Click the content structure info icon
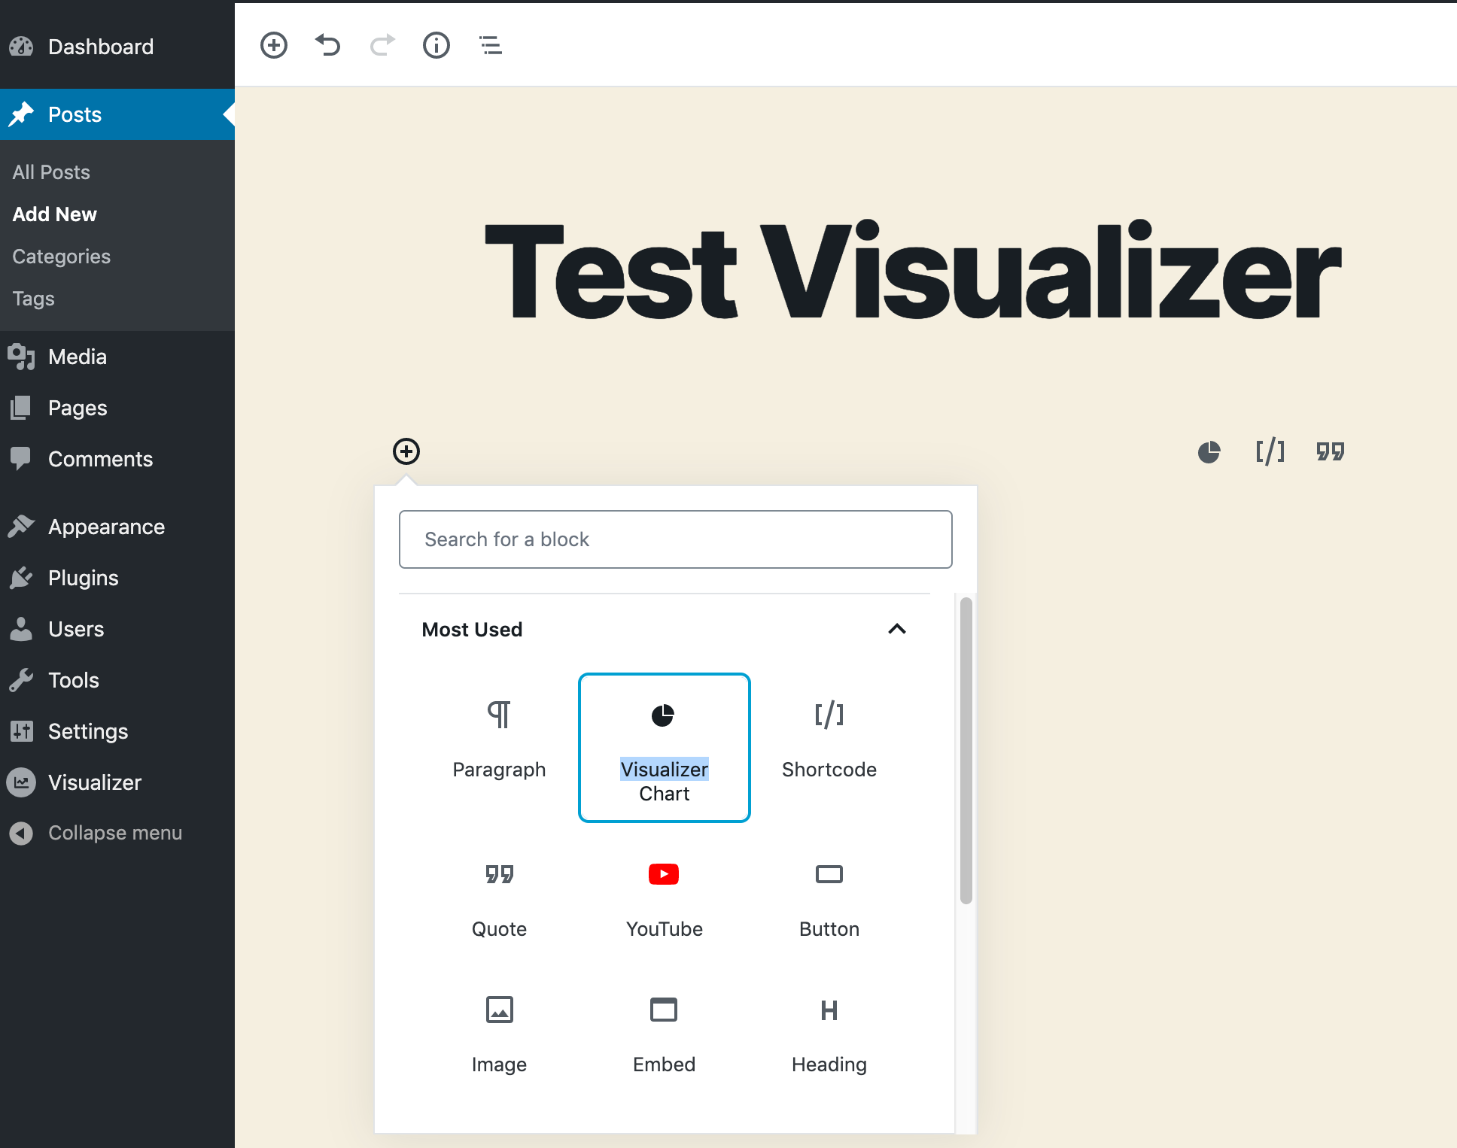 tap(436, 45)
